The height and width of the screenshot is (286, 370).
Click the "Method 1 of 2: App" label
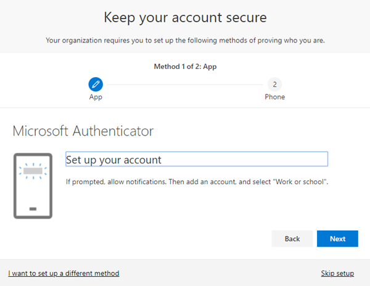coord(185,66)
